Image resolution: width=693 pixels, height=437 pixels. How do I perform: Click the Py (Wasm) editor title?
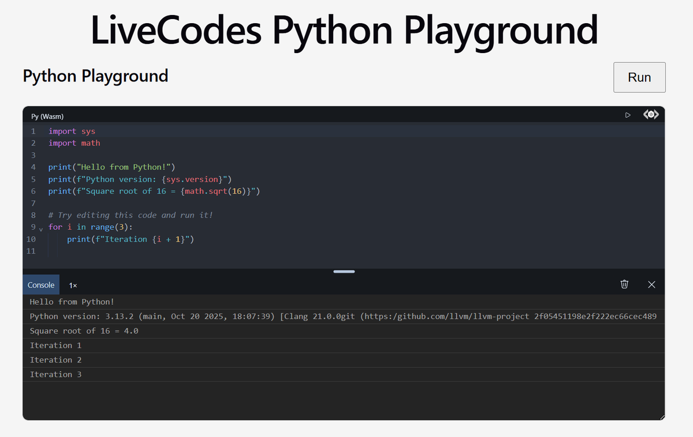47,116
